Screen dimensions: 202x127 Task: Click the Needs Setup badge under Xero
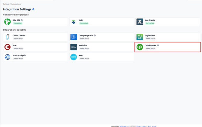[84, 58]
